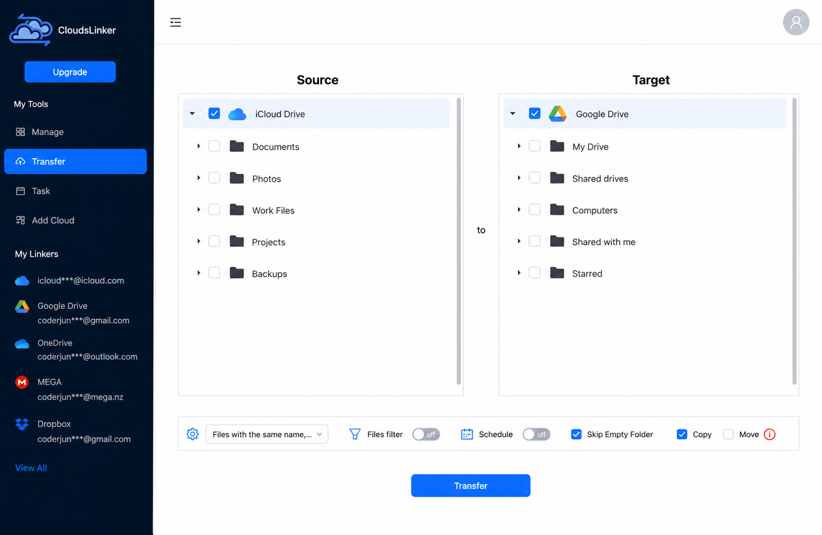Open the Manage tool
The width and height of the screenshot is (822, 535).
75,132
